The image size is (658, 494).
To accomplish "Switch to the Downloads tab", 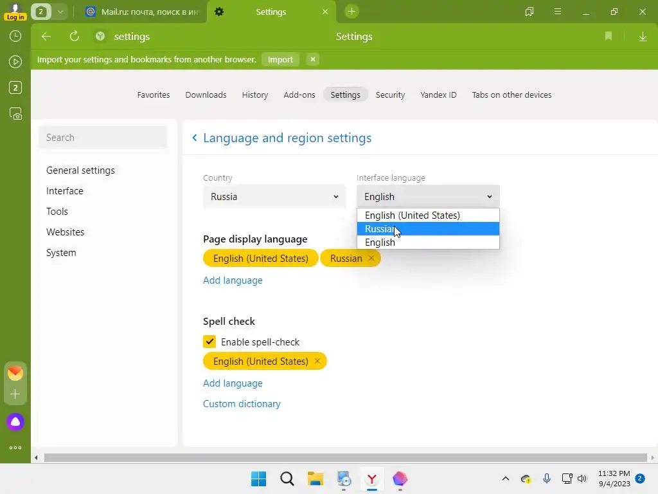I will point(206,95).
